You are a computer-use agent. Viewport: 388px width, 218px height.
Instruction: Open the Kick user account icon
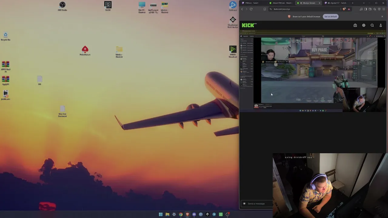point(381,25)
